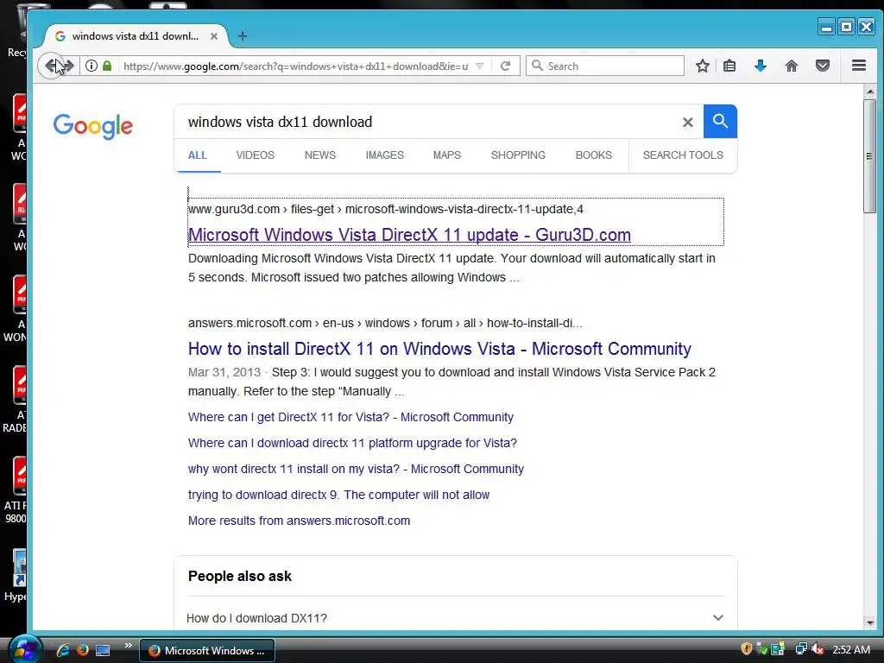This screenshot has height=663, width=884.
Task: Open the Downloads arrow in toolbar
Action: (761, 66)
